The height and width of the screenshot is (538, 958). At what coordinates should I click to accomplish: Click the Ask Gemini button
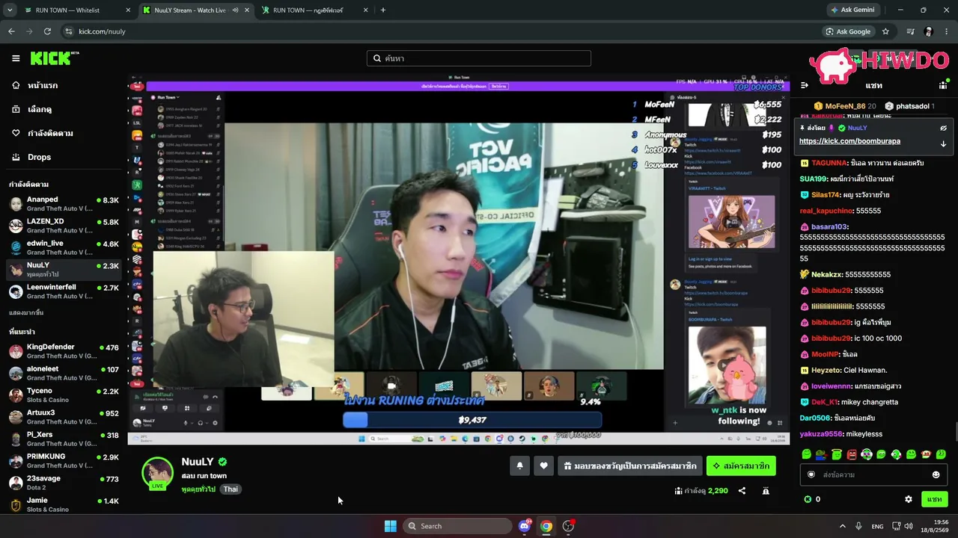click(852, 10)
